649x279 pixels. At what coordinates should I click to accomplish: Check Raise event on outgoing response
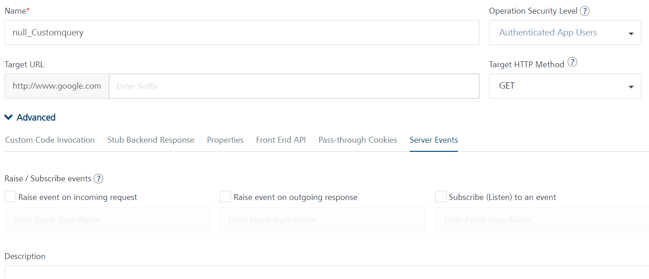(x=225, y=197)
